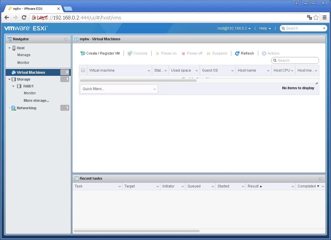
Task: Open the root@192.168.0.2 user menu
Action: point(234,28)
